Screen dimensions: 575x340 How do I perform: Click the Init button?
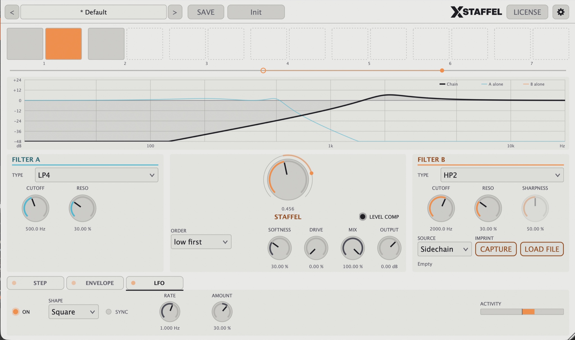tap(256, 12)
